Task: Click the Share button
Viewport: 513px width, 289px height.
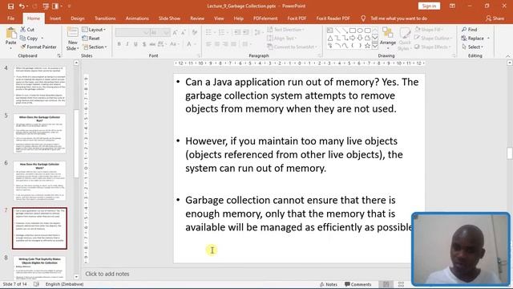Action: [495, 18]
